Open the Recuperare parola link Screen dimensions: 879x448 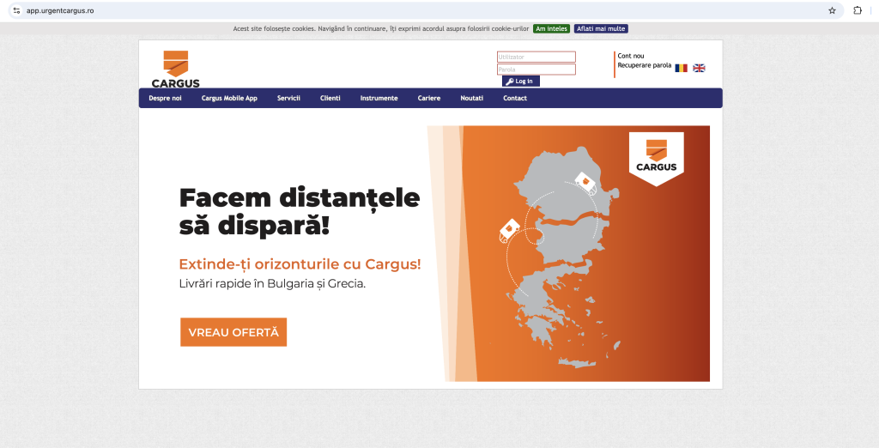pos(644,65)
